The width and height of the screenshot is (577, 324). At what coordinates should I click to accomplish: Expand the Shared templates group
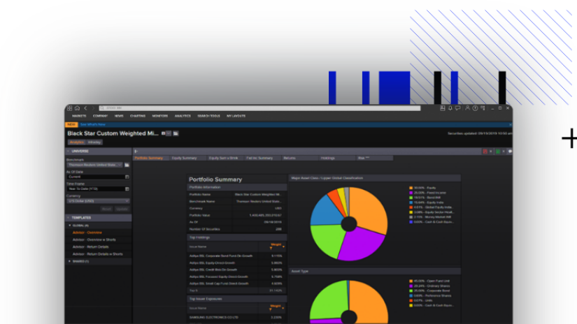(69, 261)
